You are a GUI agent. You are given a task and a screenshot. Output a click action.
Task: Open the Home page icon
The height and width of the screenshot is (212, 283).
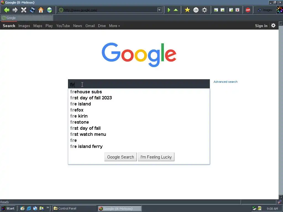point(41,10)
